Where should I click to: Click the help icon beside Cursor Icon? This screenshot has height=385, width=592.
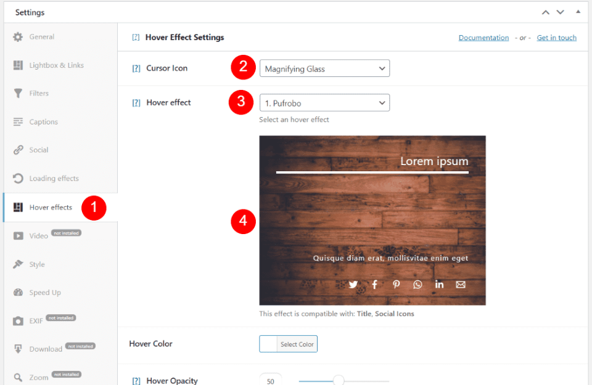[x=136, y=68]
